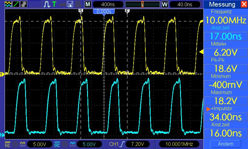Click the orange arrow beside +Impulsbr.
The image size is (248, 149).
click(208, 109)
